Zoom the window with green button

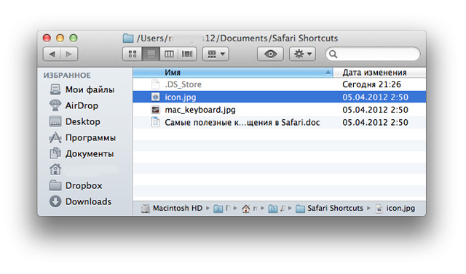[74, 38]
